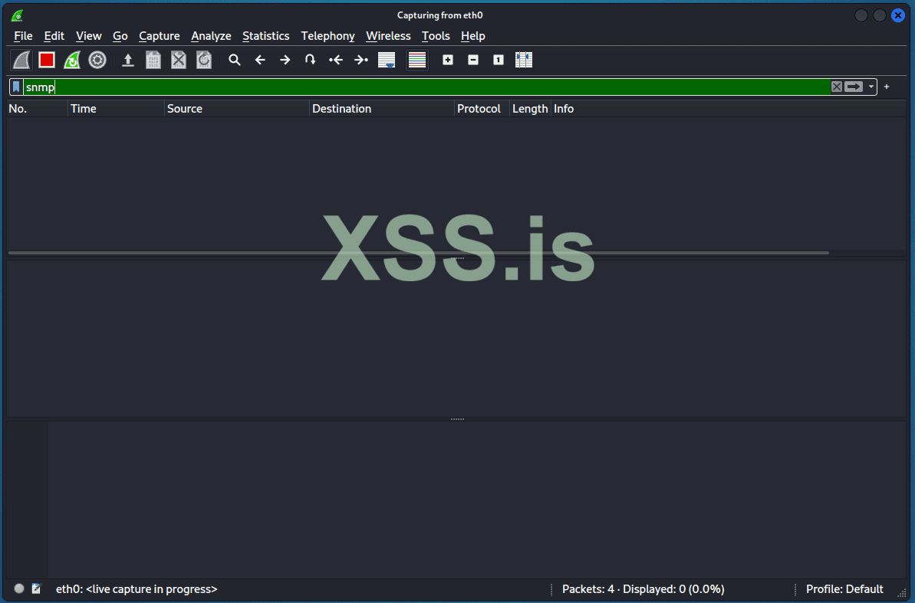The width and height of the screenshot is (915, 603).
Task: Toggle packet colorization rules icon
Action: click(x=417, y=60)
